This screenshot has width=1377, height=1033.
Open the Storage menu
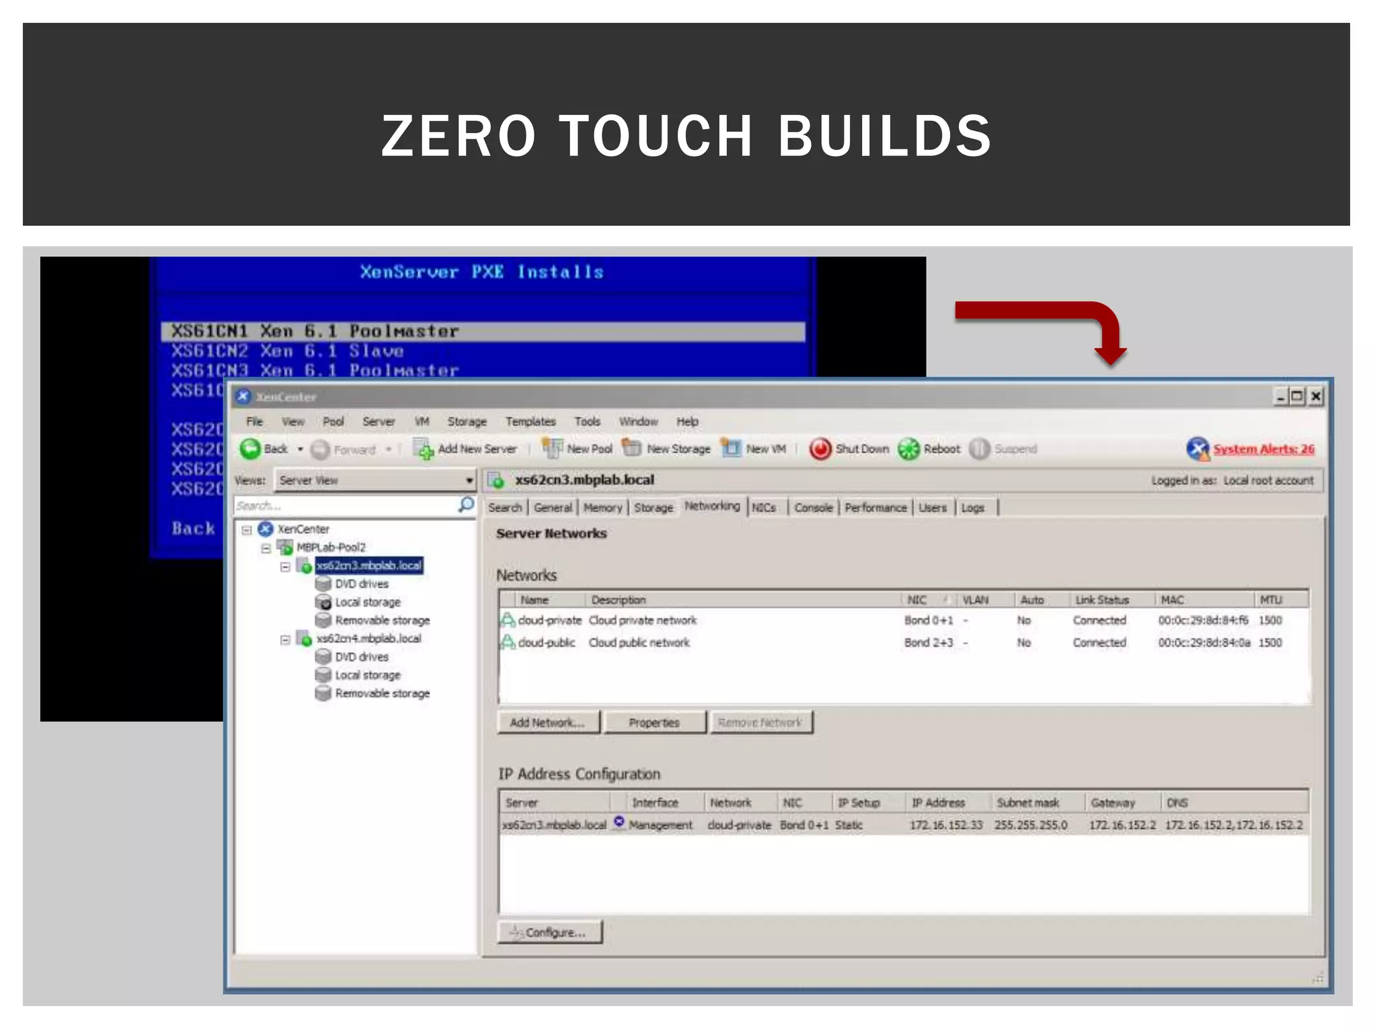coord(467,422)
